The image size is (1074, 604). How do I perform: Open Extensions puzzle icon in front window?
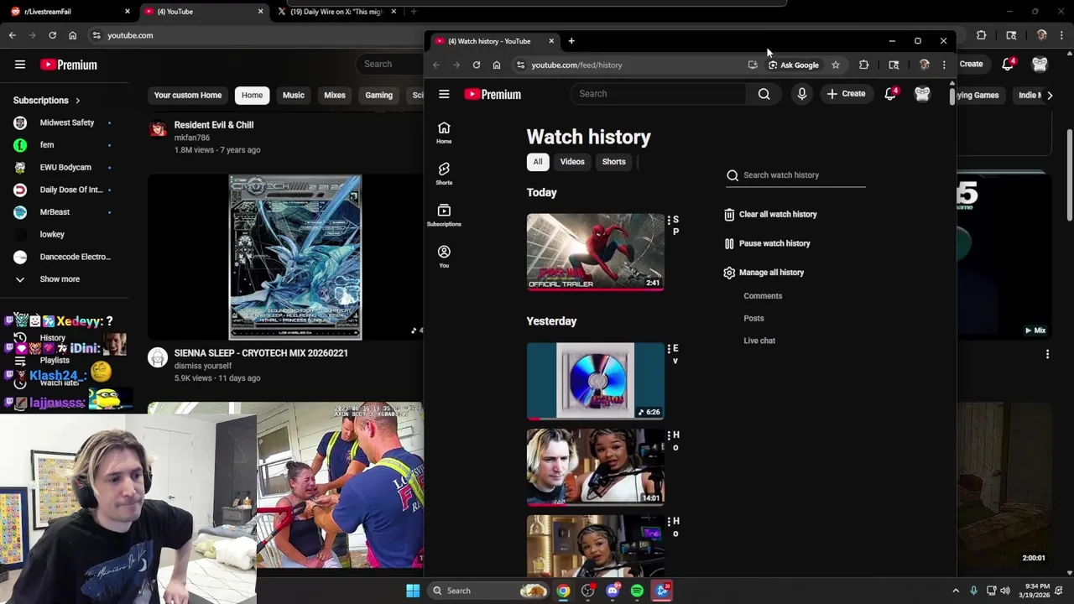863,65
